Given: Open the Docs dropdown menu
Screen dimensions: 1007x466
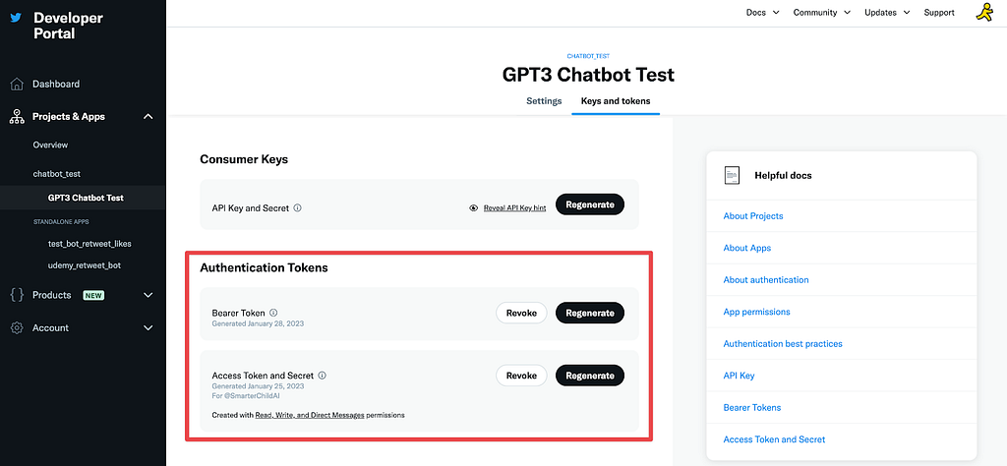Looking at the screenshot, I should (x=762, y=12).
